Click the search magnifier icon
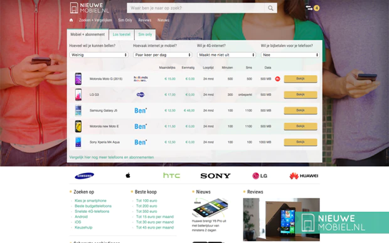The height and width of the screenshot is (243, 389). (270, 8)
